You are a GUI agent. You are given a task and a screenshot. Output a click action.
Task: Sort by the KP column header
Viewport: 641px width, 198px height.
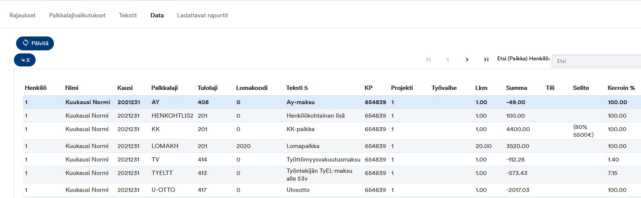pyautogui.click(x=369, y=88)
